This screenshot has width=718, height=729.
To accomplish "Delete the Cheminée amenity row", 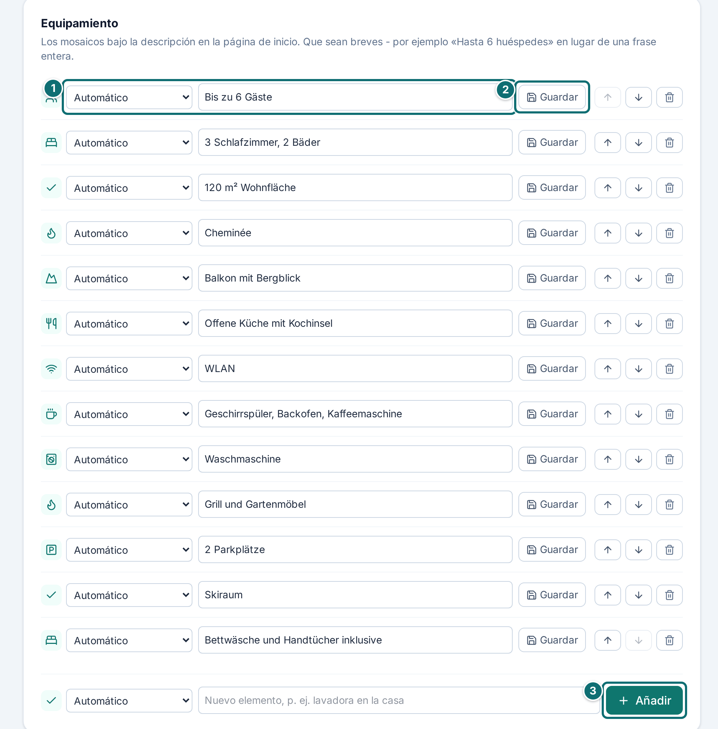I will 669,233.
